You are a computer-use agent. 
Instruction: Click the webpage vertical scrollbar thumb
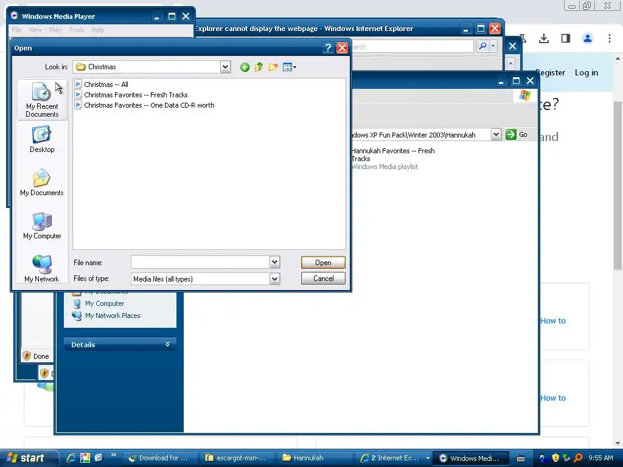(x=618, y=186)
